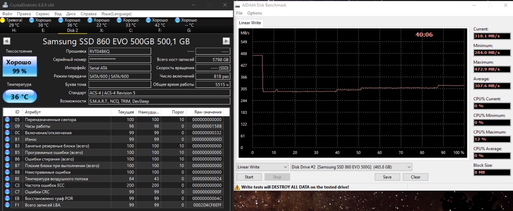
Task: Click status orb for attribute 0C
Action: pyautogui.click(x=7, y=133)
